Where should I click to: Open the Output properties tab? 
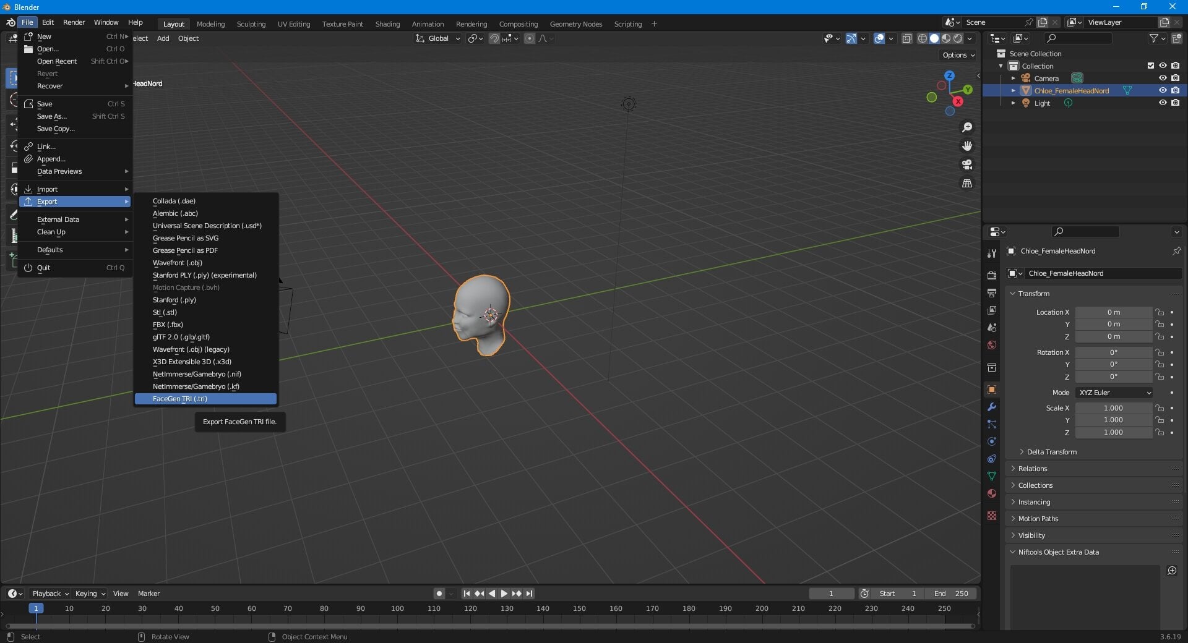pos(992,292)
